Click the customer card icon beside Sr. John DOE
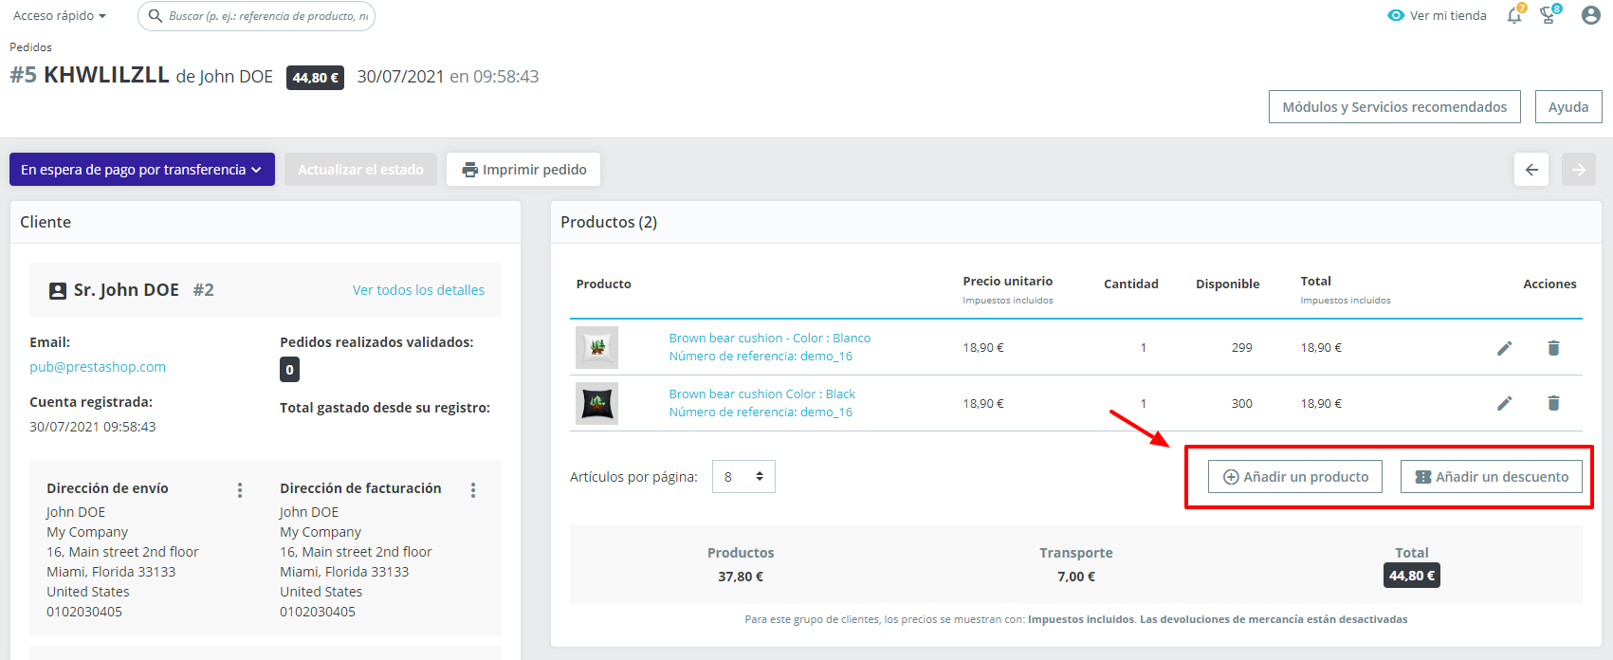The height and width of the screenshot is (660, 1613). click(58, 291)
